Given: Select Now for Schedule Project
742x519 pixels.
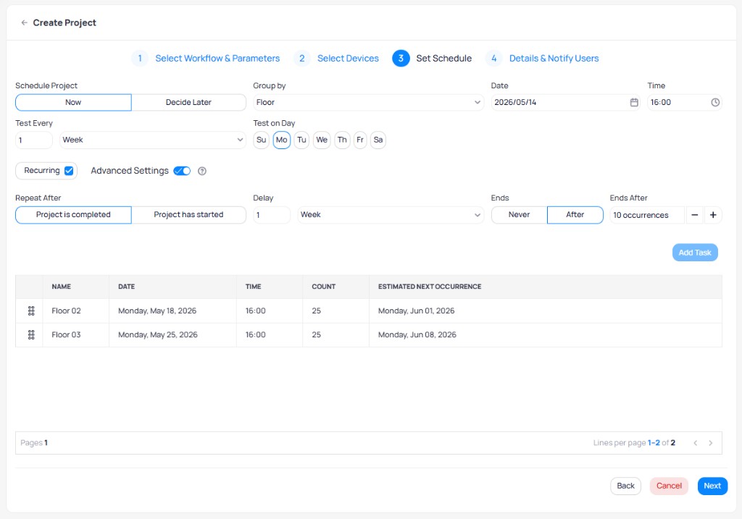Looking at the screenshot, I should tap(73, 103).
